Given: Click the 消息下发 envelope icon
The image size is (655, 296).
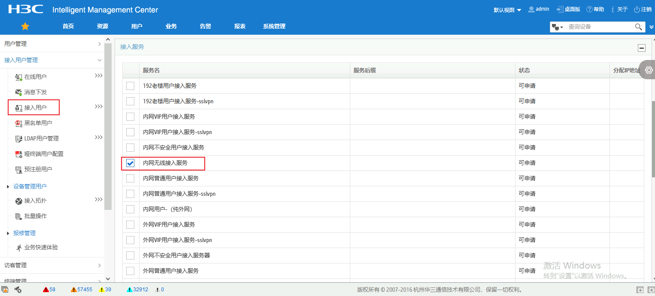Looking at the screenshot, I should pos(18,93).
